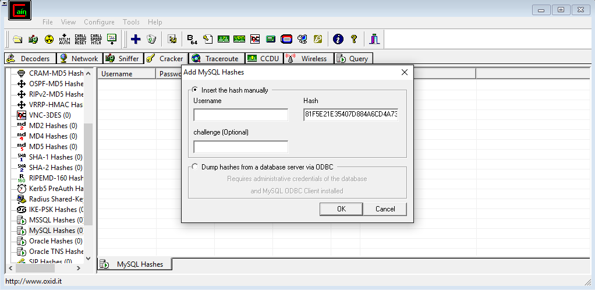Viewport: 595px width, 290px height.
Task: Switch to the Traceroute tab
Action: 217,58
